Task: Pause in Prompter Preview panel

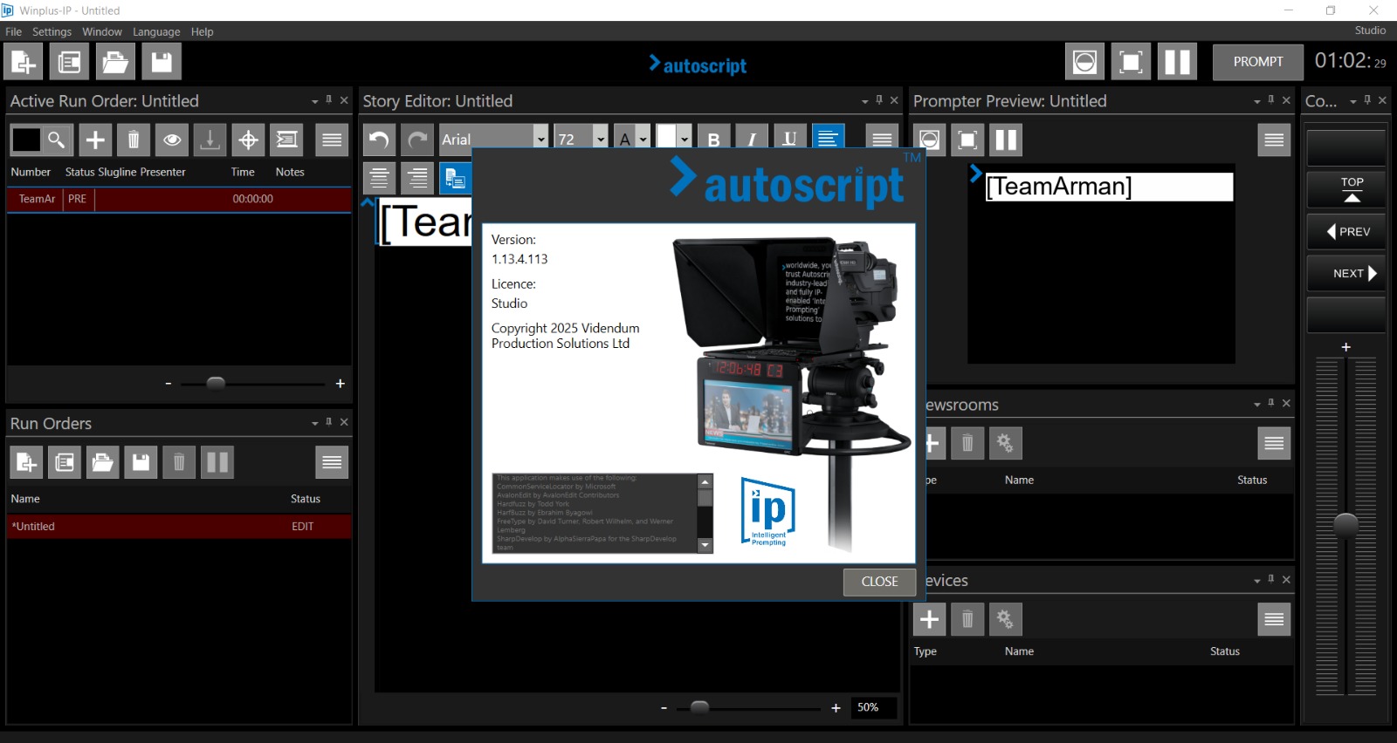Action: (x=1006, y=140)
